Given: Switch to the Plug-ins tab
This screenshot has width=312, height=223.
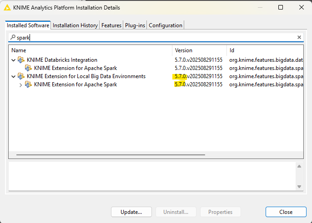Looking at the screenshot, I should pyautogui.click(x=135, y=25).
